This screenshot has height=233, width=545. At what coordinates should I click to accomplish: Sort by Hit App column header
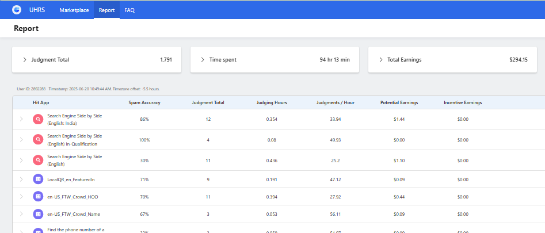coord(41,103)
